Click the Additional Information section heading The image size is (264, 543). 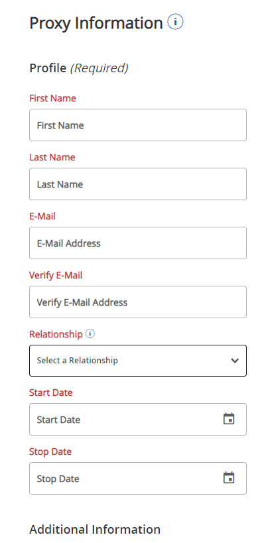click(95, 530)
